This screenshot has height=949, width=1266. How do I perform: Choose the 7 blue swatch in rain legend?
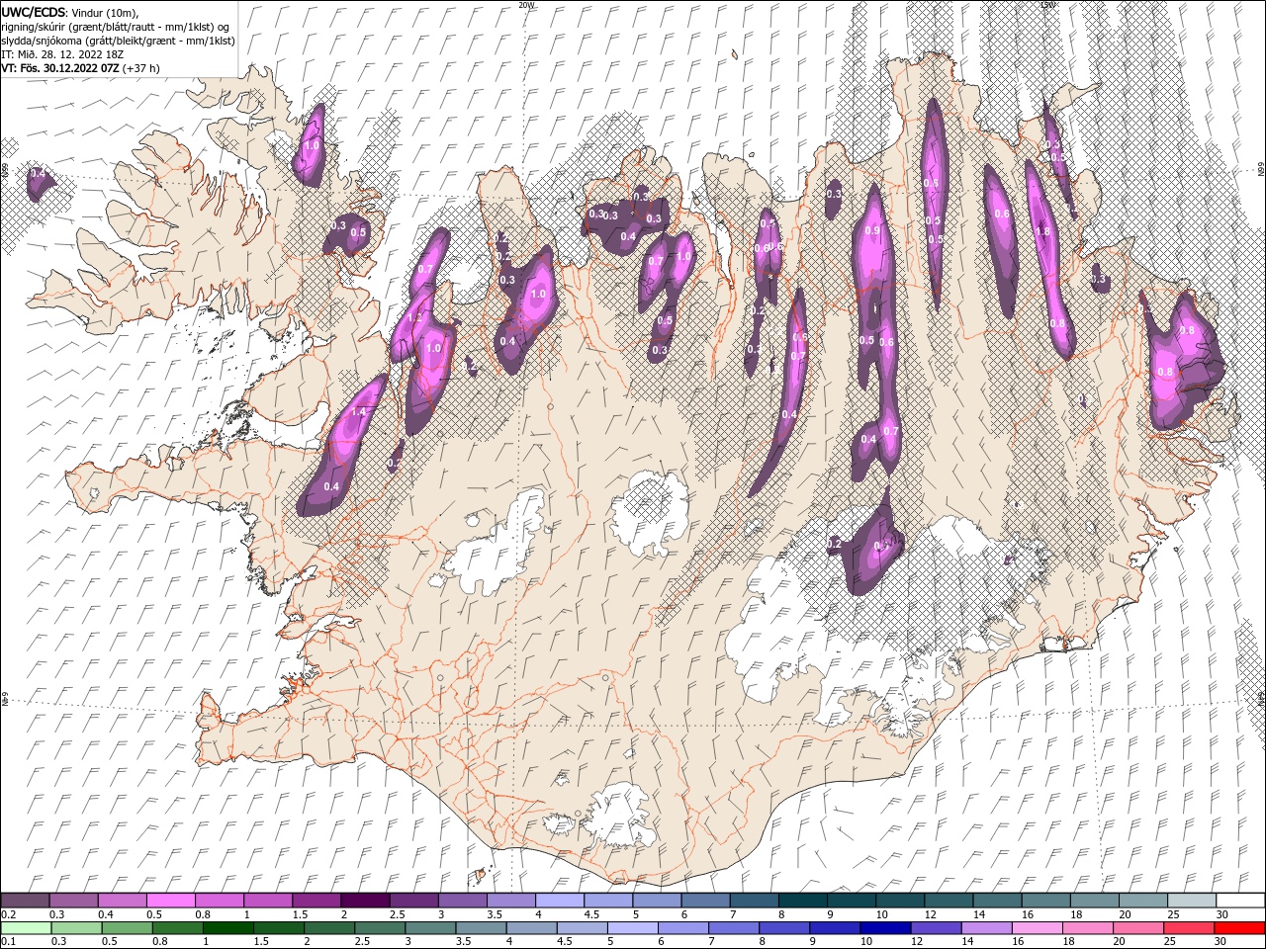[x=734, y=928]
